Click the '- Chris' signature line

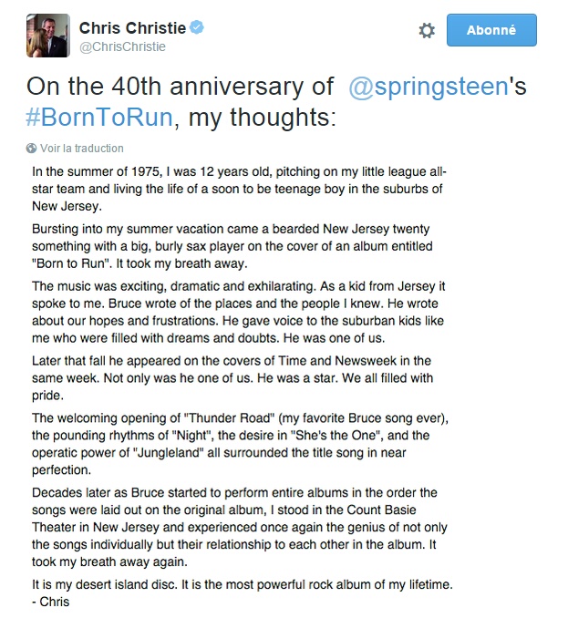coord(50,602)
